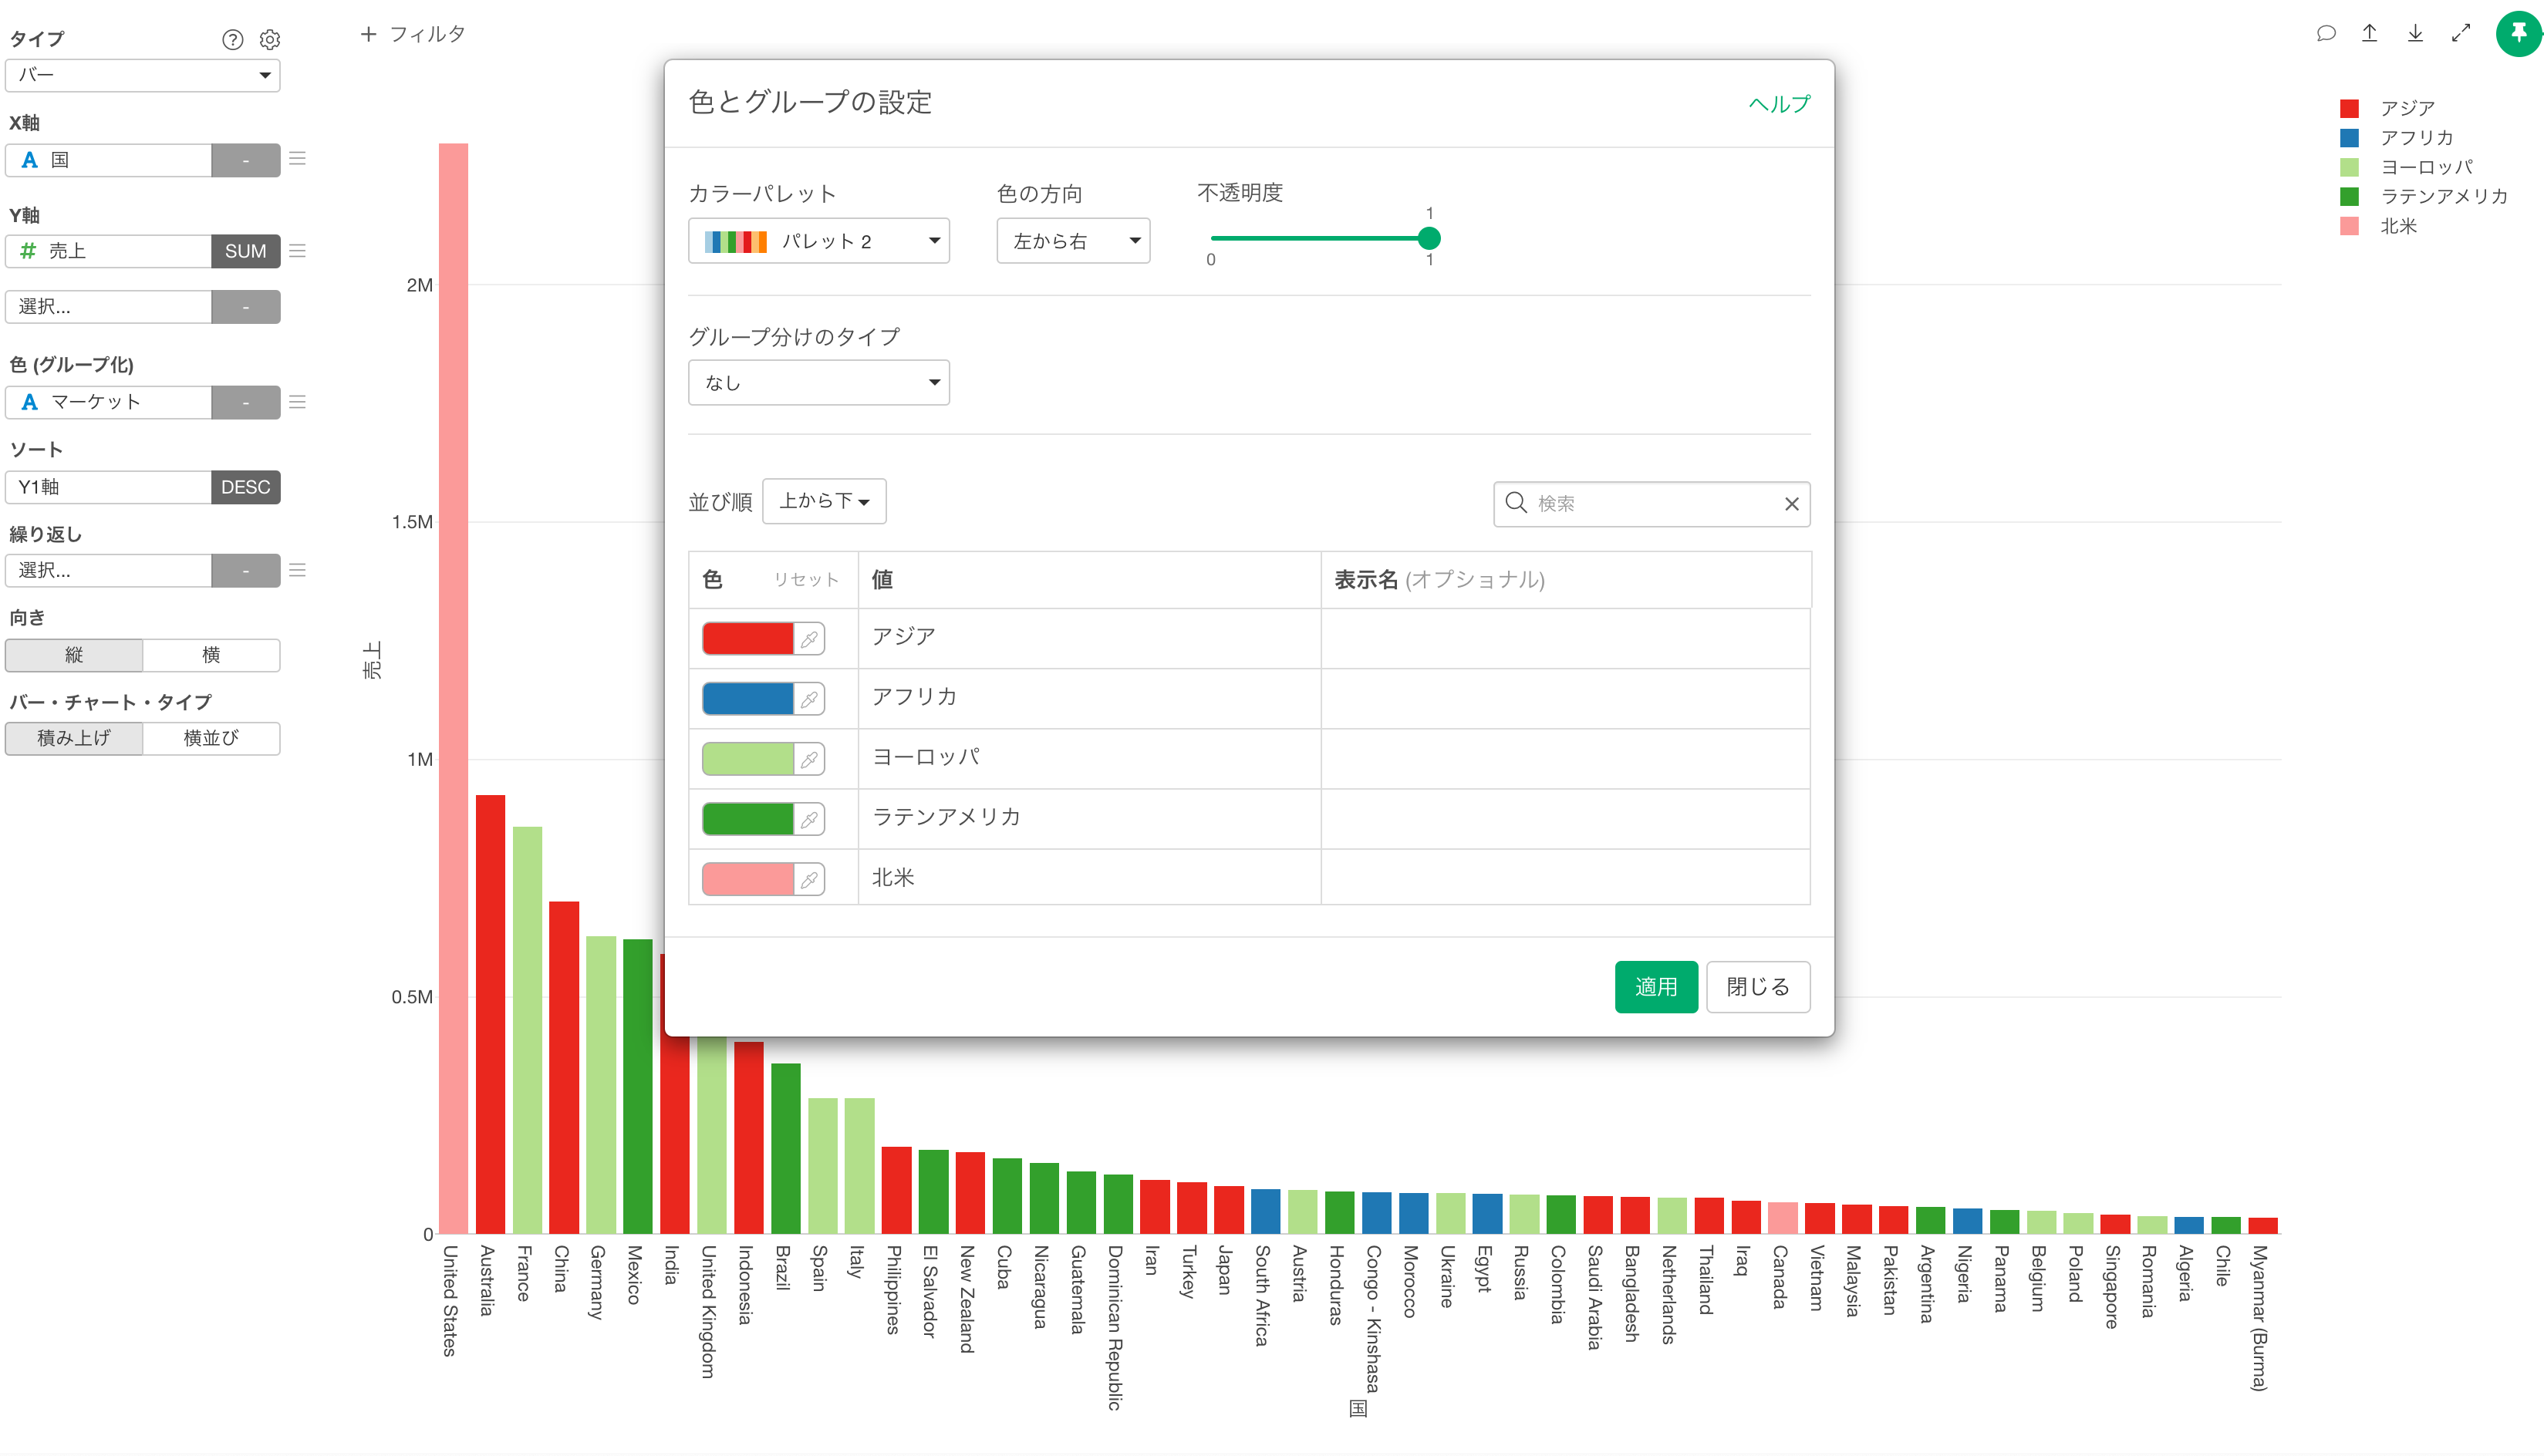2544x1456 pixels.
Task: Clear the search field with X
Action: [1791, 504]
